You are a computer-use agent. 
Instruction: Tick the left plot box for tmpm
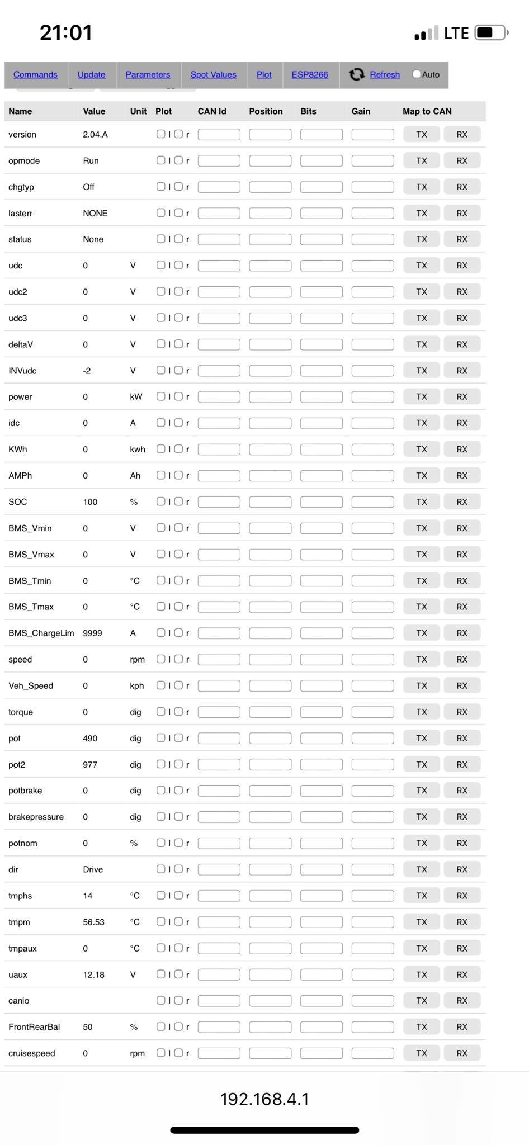[161, 921]
